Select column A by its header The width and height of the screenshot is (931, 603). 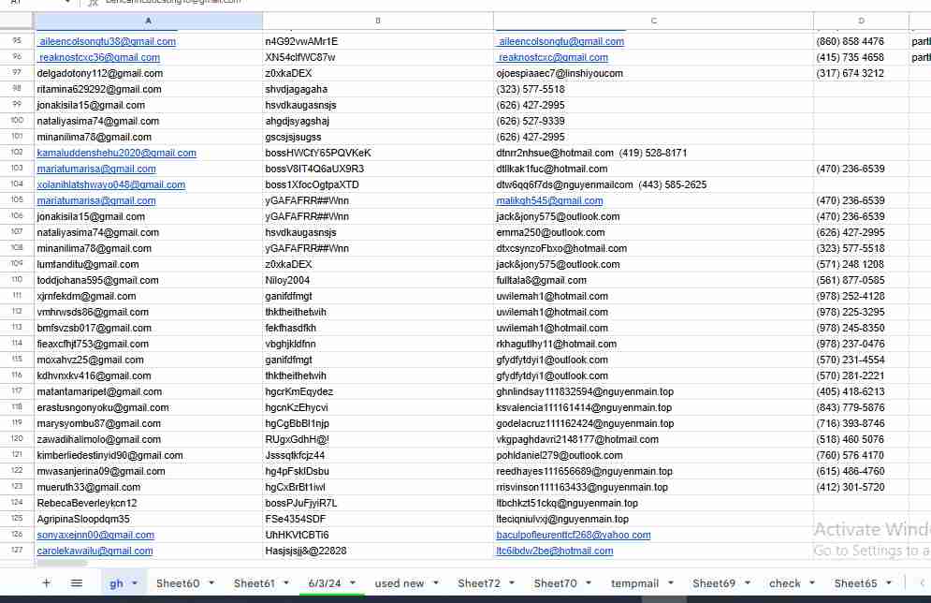148,21
